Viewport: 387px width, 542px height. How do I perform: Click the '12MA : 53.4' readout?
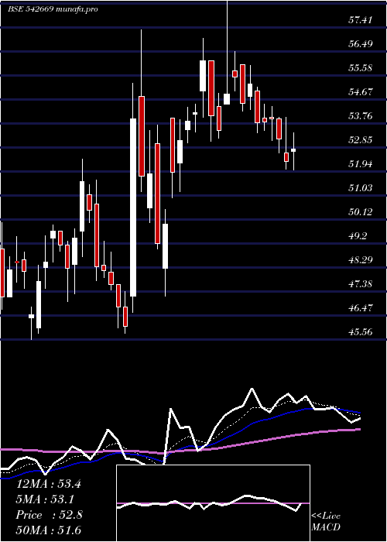point(49,484)
